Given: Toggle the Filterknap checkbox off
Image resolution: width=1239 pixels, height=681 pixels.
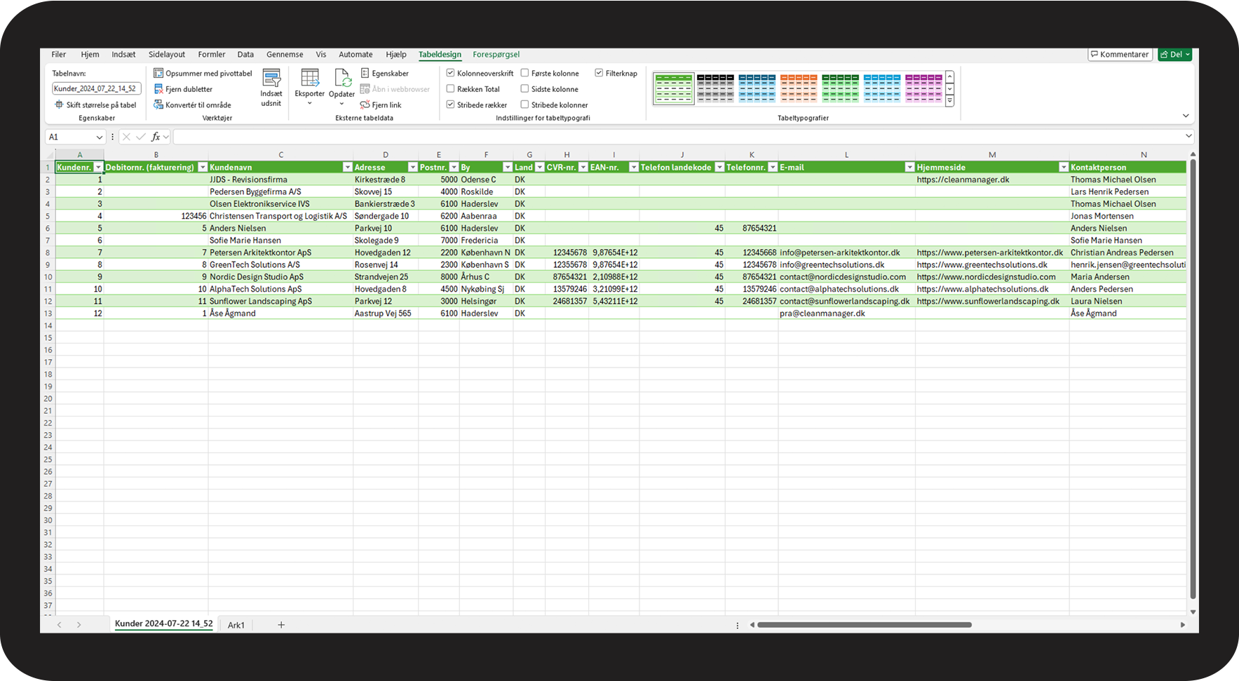Looking at the screenshot, I should 599,73.
